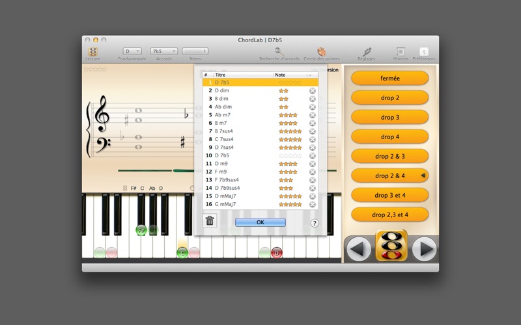
Task: Click the trash icon in history dialog
Action: [210, 220]
